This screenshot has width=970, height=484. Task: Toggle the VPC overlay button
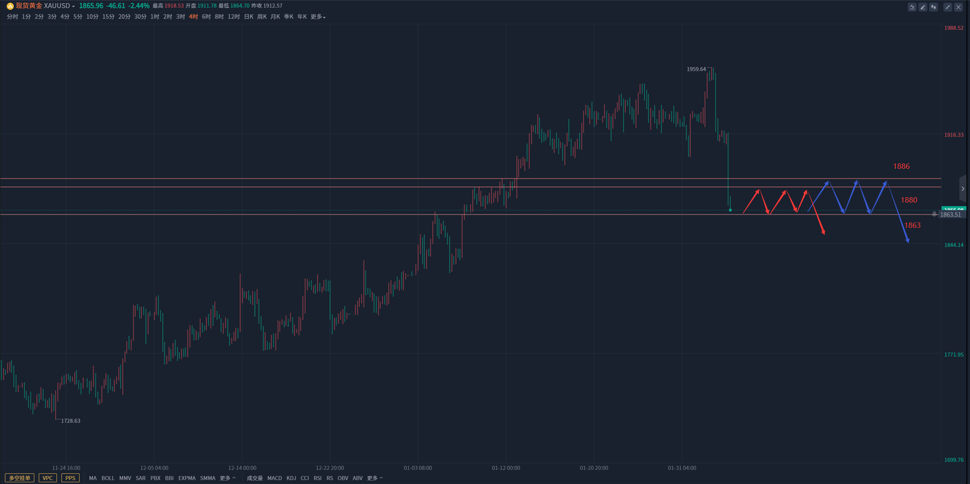pyautogui.click(x=47, y=478)
